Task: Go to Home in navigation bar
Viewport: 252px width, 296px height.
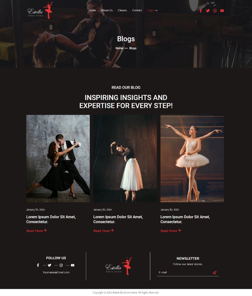Action: pos(92,10)
